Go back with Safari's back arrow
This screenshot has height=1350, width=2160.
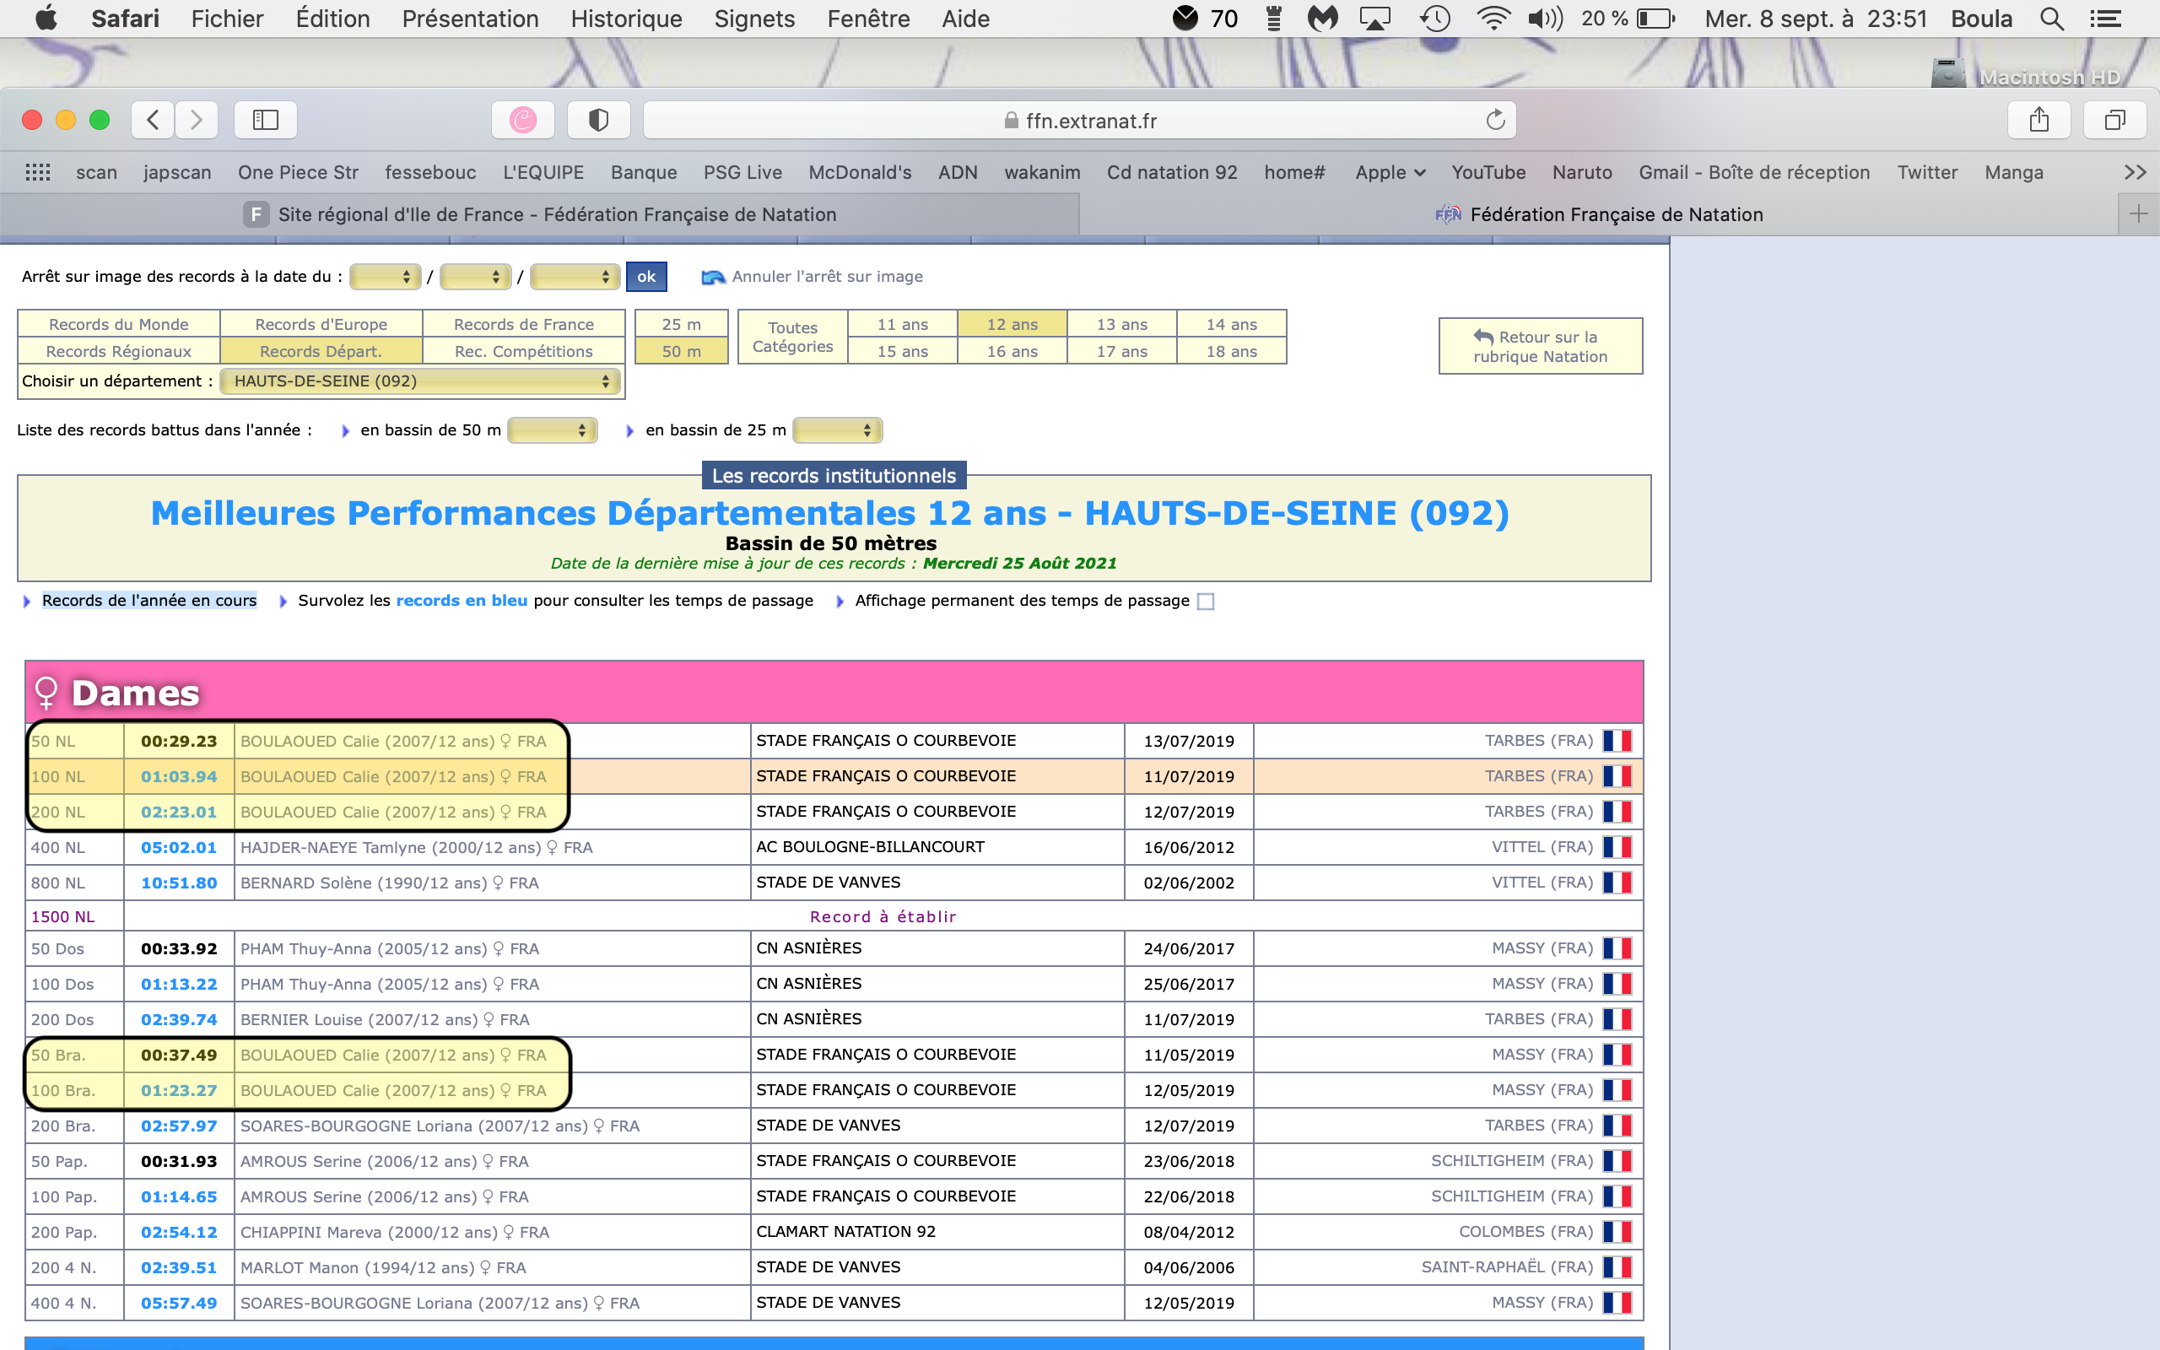(x=153, y=120)
